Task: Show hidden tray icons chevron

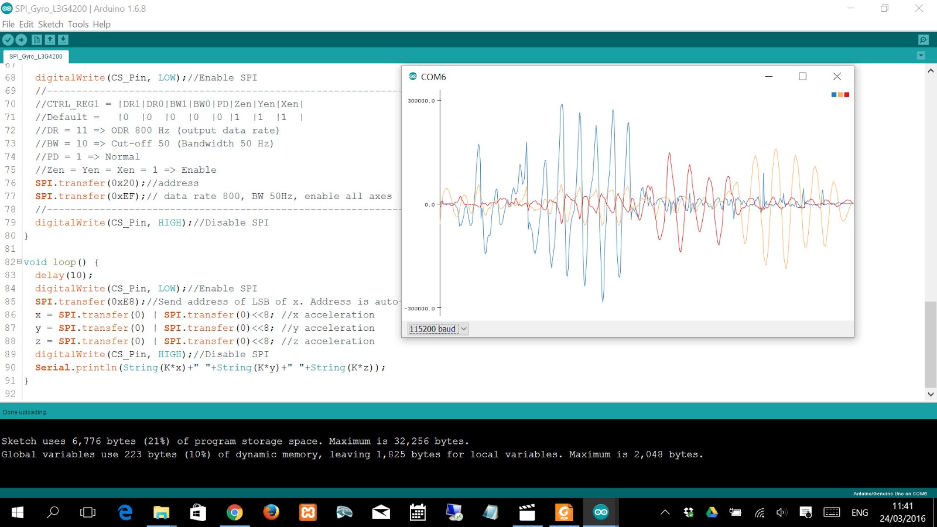Action: pos(665,512)
